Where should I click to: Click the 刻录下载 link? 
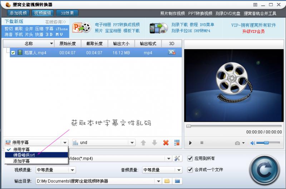(x=179, y=25)
